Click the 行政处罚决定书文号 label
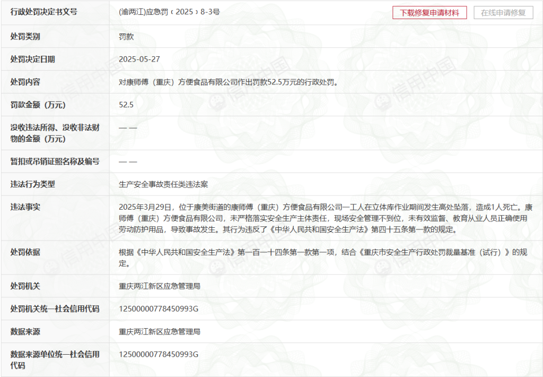 tap(44, 12)
